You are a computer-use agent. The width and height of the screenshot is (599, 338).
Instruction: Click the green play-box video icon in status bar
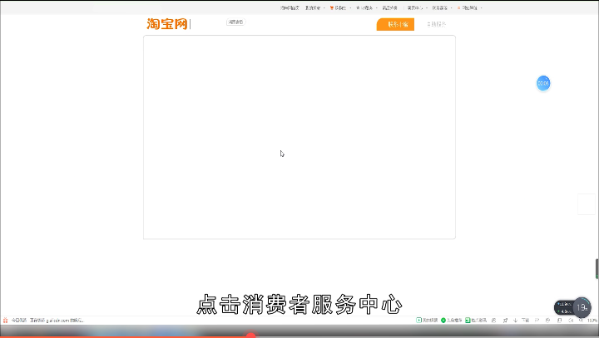418,321
